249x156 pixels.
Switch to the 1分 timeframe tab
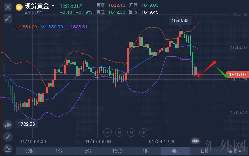click(x=59, y=151)
